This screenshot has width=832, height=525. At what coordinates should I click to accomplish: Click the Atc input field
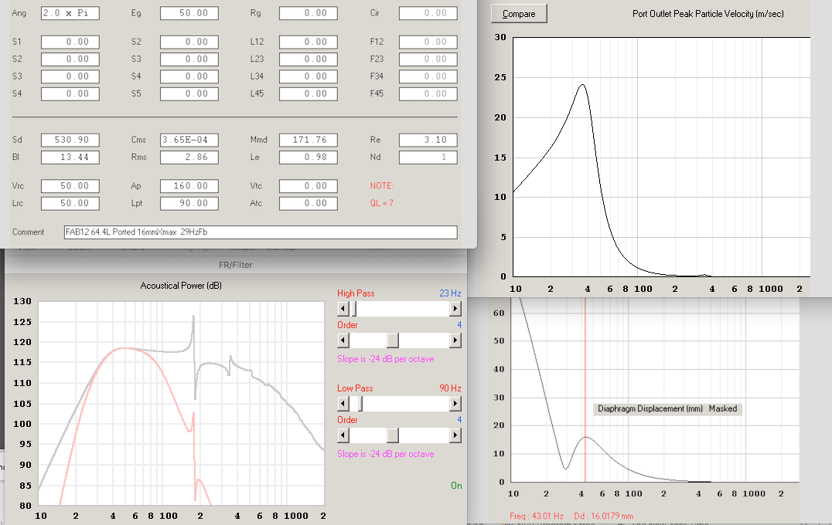coord(309,203)
